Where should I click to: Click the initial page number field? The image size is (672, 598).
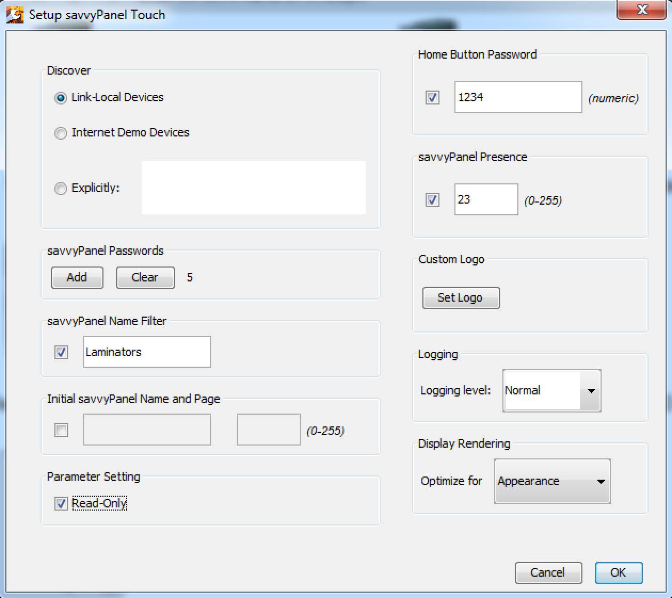point(268,430)
